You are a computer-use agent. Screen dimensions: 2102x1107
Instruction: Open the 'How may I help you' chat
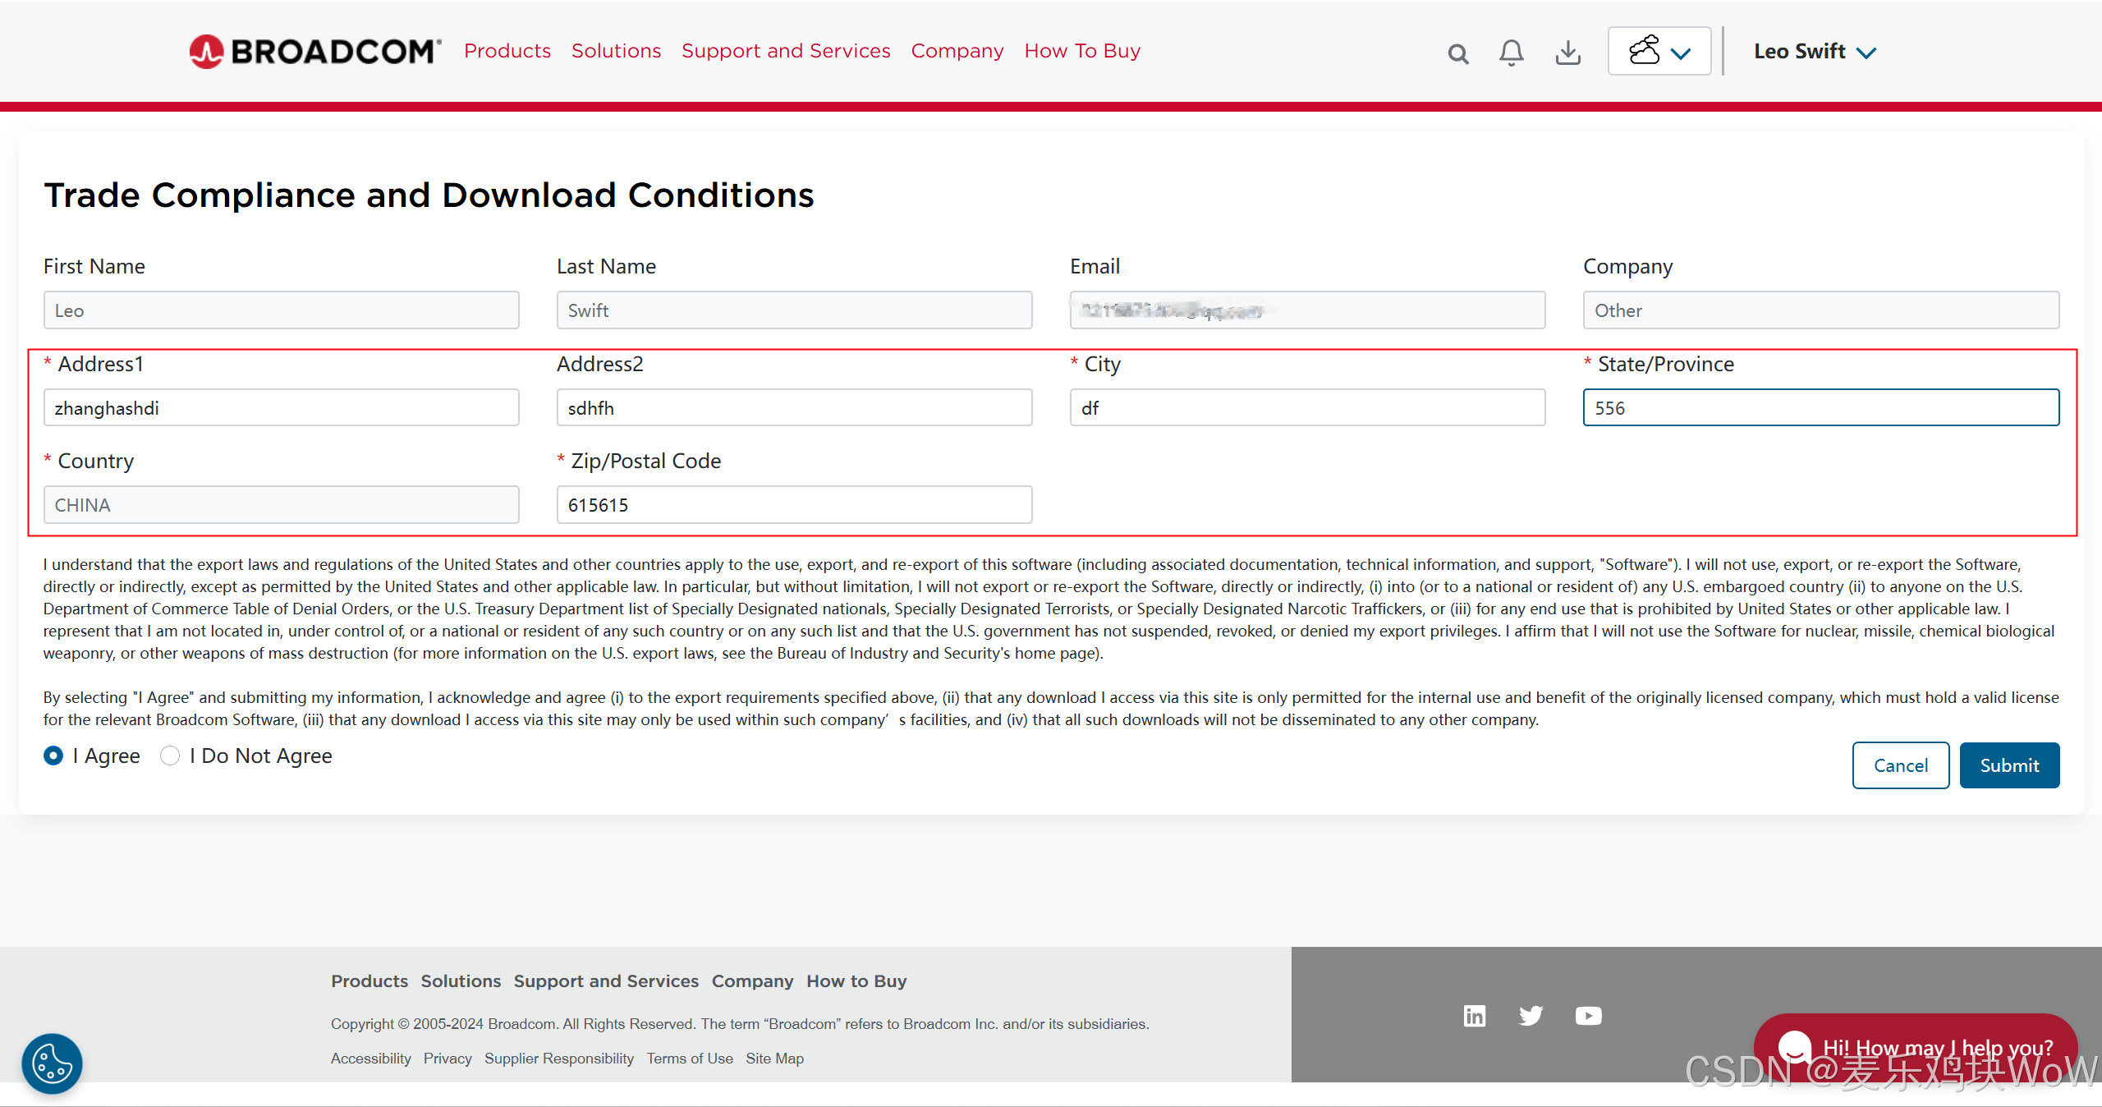pyautogui.click(x=1916, y=1047)
